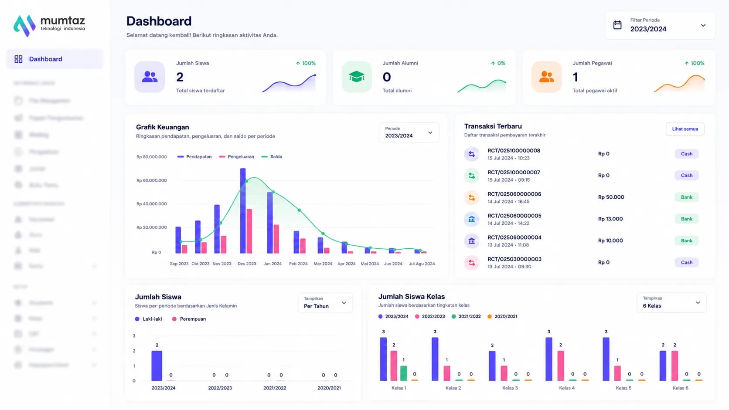
Task: Click the calendar icon in Filter Periode
Action: (x=617, y=25)
